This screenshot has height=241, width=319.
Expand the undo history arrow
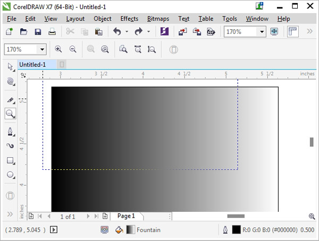point(127,31)
